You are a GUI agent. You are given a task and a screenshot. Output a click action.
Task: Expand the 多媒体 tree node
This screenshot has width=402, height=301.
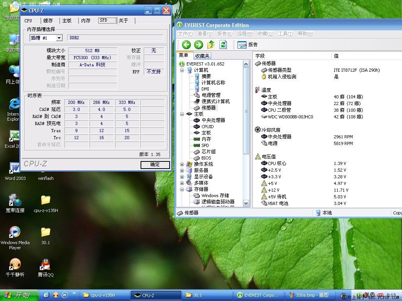click(x=182, y=183)
